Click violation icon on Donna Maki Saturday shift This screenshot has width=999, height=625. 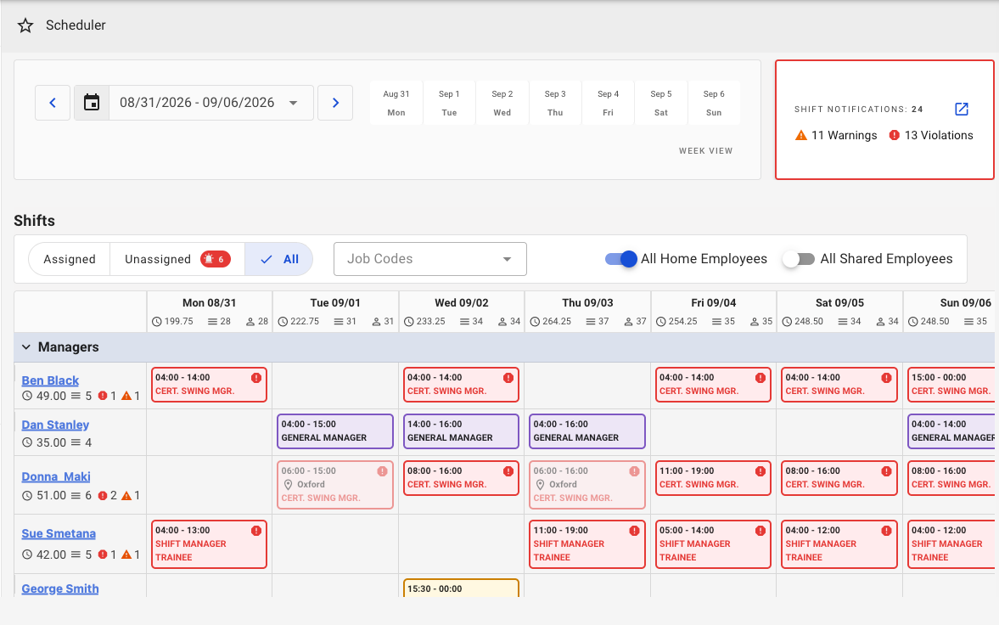[x=886, y=471]
